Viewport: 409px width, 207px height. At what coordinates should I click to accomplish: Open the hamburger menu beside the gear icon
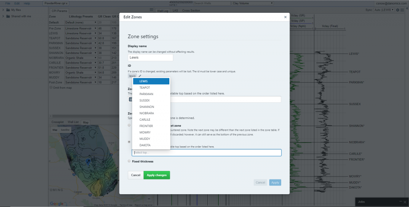(403, 10)
